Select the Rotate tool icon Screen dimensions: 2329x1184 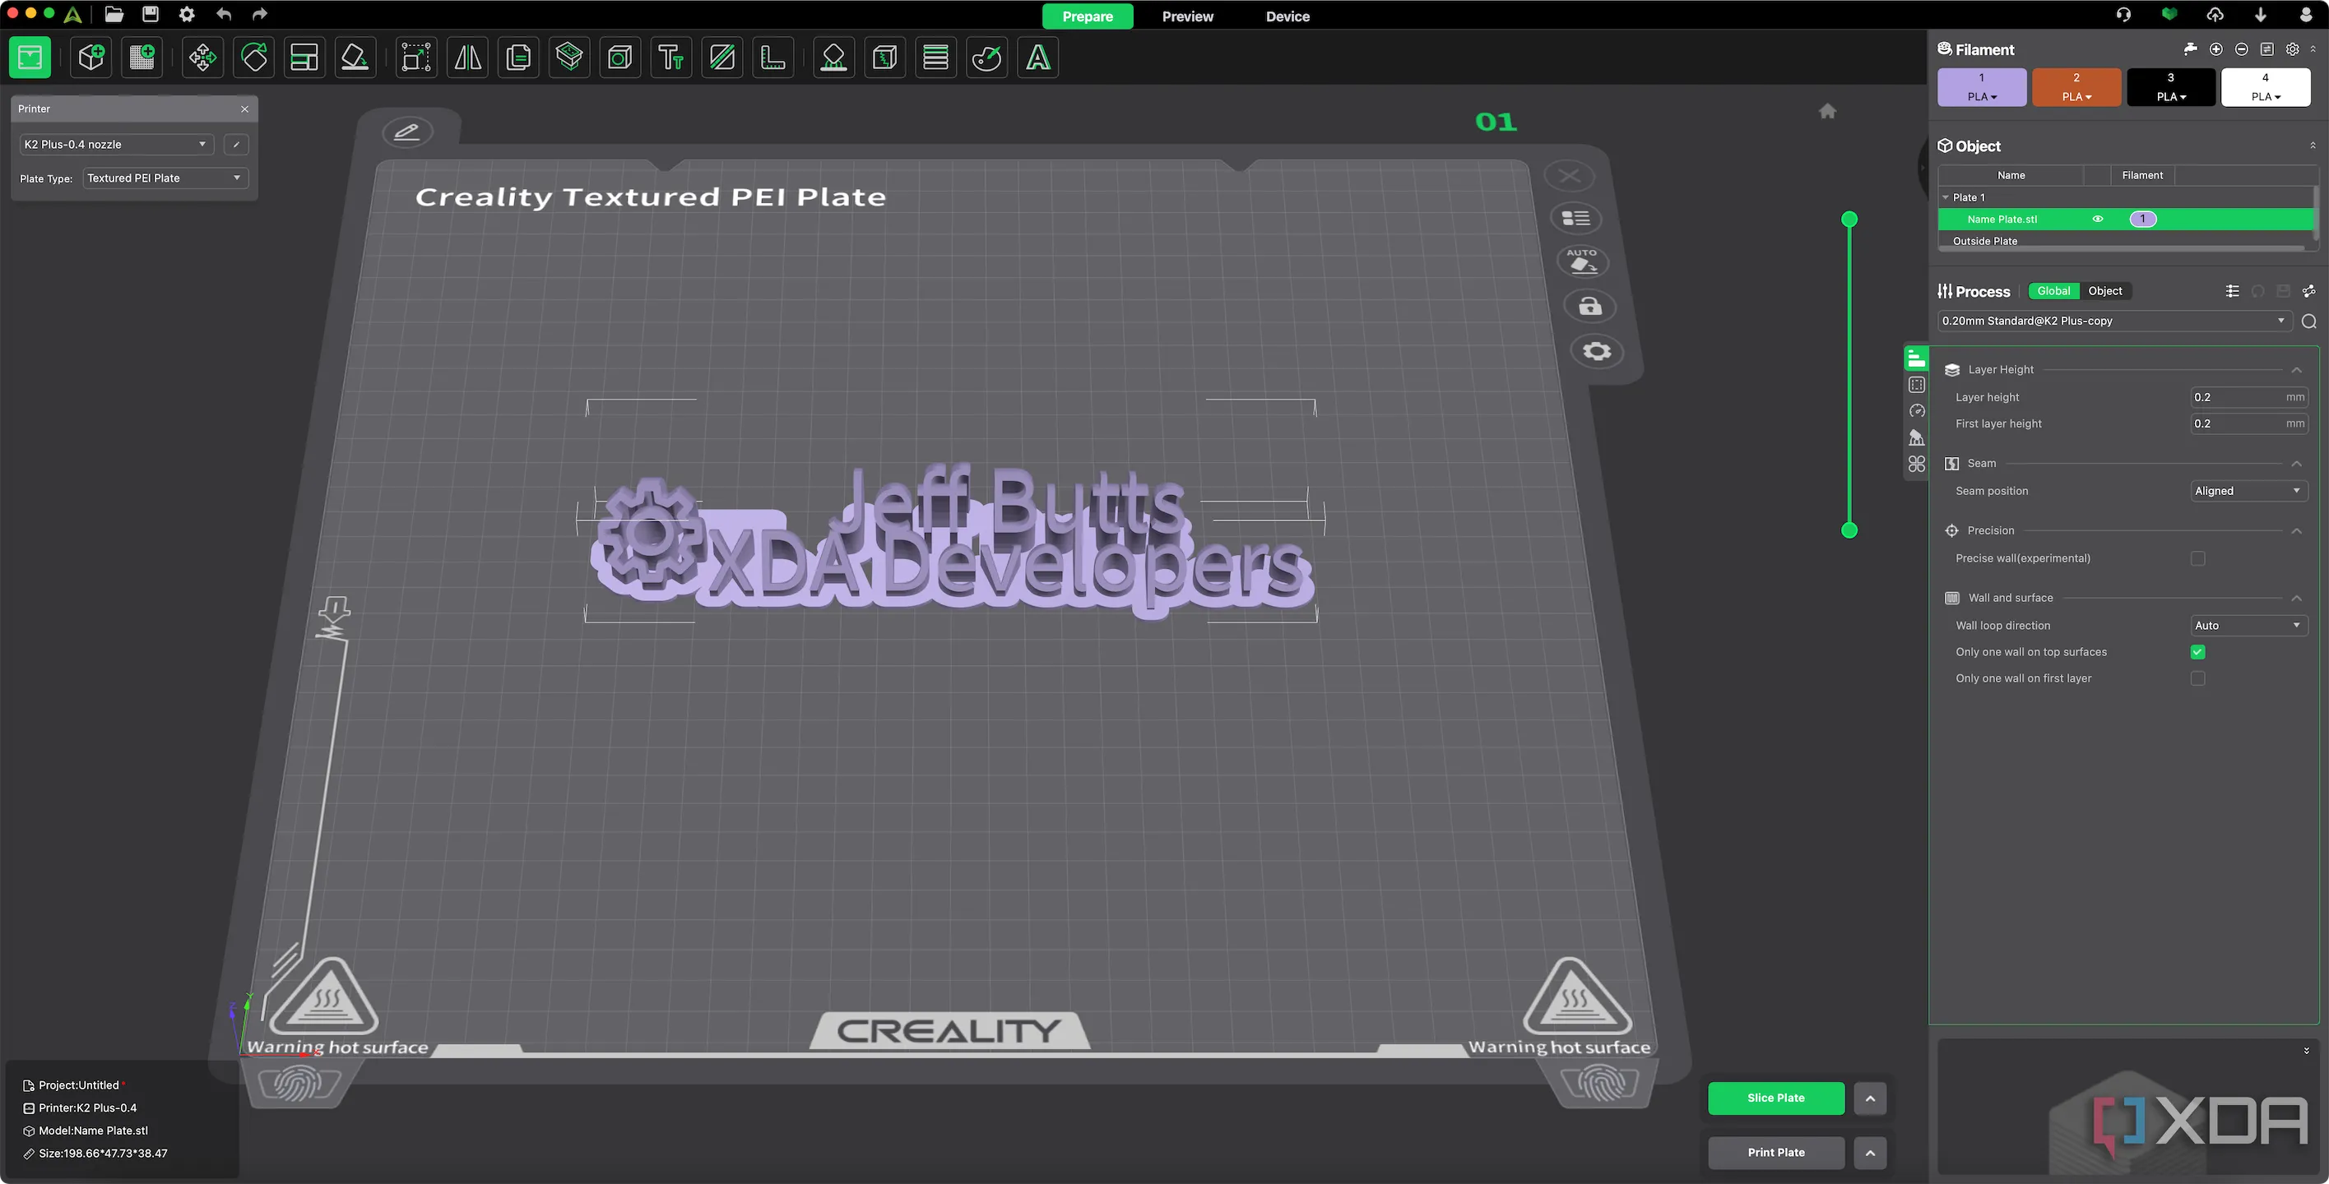click(x=254, y=58)
